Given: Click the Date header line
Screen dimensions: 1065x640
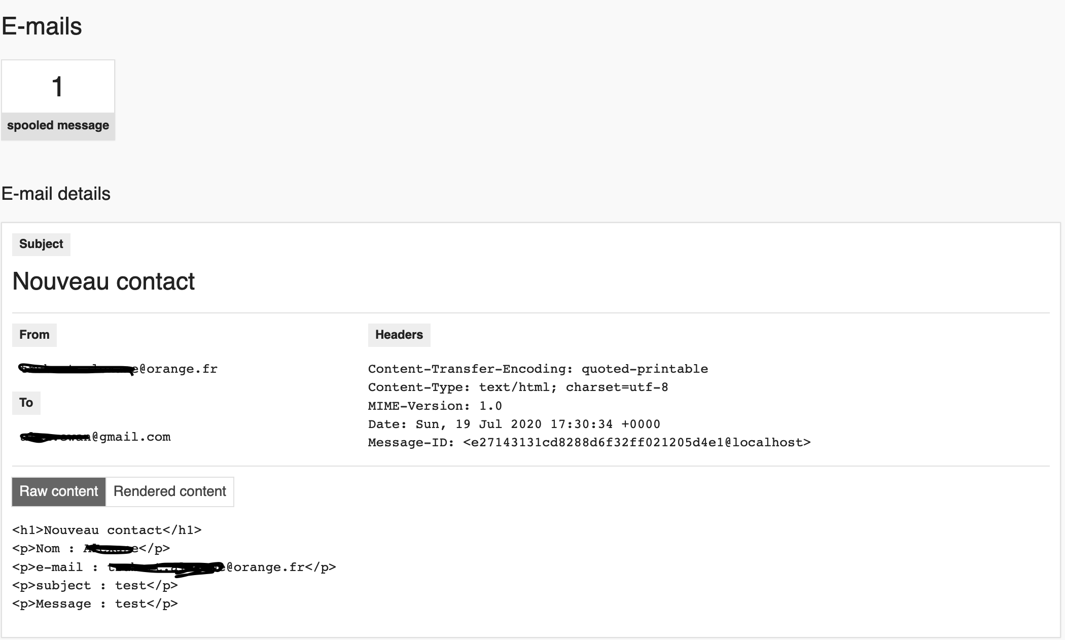Looking at the screenshot, I should pyautogui.click(x=514, y=424).
